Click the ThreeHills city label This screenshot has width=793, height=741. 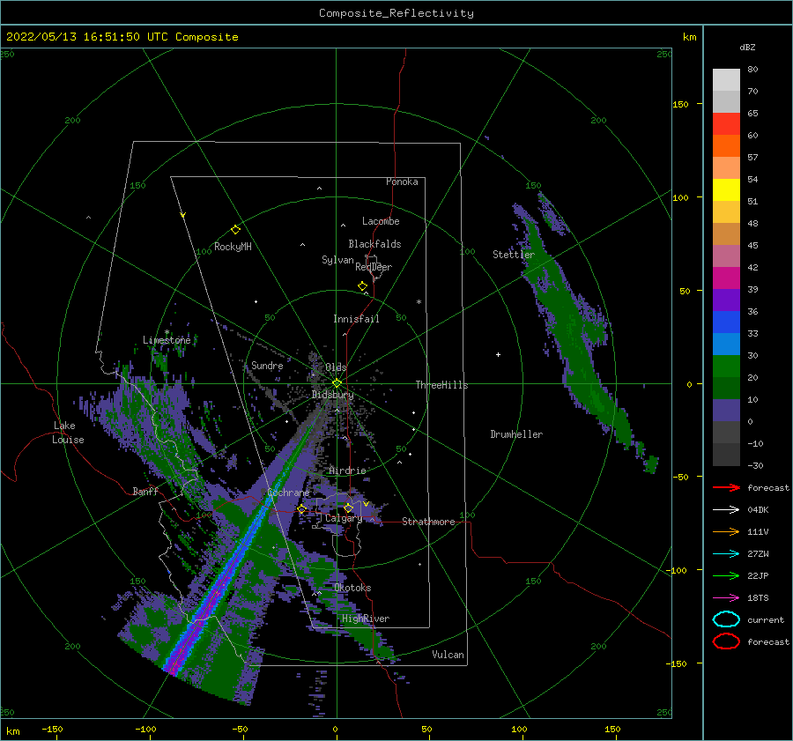[x=441, y=385]
